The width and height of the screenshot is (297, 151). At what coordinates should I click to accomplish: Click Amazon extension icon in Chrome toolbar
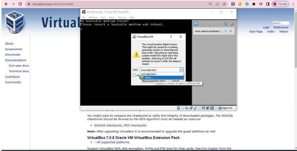240,4
